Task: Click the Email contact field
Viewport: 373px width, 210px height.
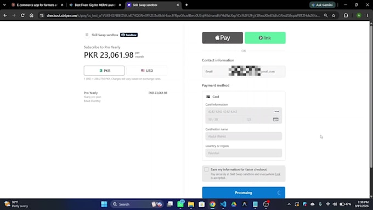Action: point(244,71)
